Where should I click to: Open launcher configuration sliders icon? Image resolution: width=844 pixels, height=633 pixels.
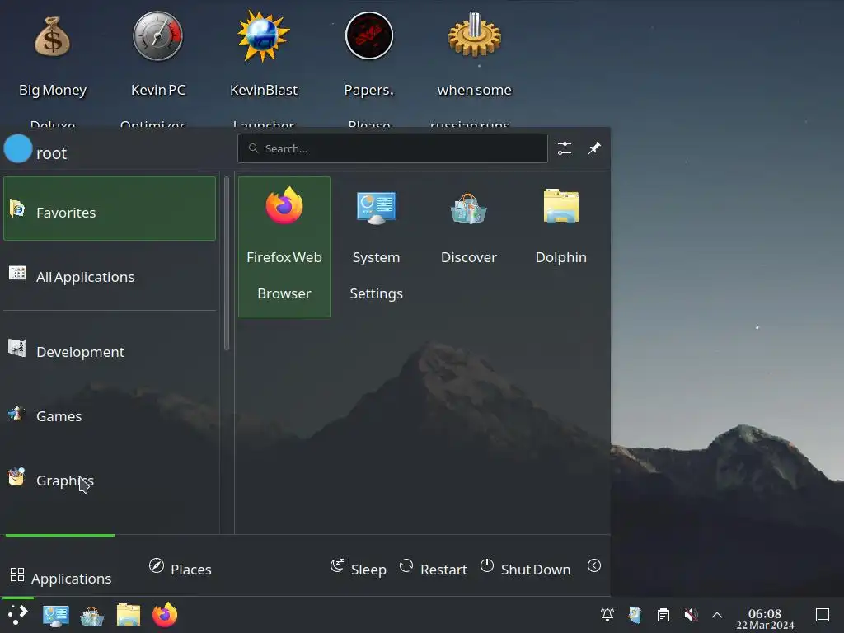(x=564, y=148)
